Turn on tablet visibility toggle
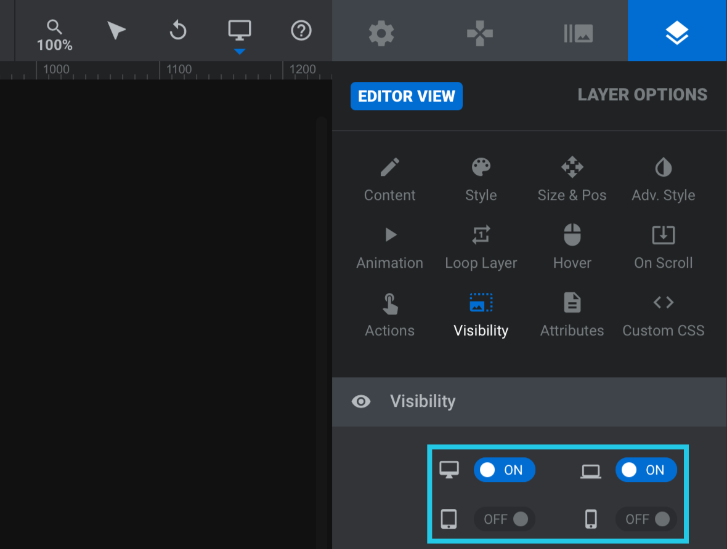Screen dimensions: 727x549 tap(505, 519)
